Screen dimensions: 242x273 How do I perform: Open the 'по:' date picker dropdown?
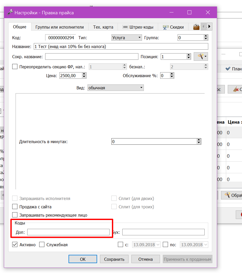tap(206, 245)
